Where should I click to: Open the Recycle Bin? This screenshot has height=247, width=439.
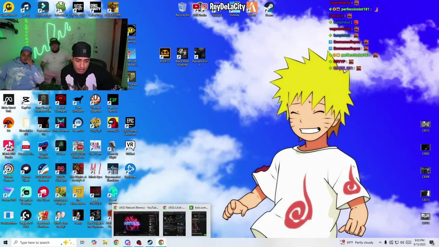point(182,9)
